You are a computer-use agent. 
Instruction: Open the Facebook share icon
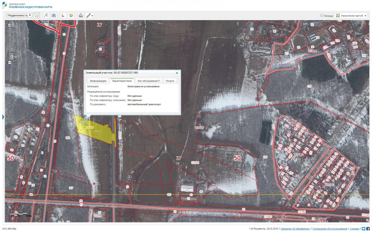(368, 229)
